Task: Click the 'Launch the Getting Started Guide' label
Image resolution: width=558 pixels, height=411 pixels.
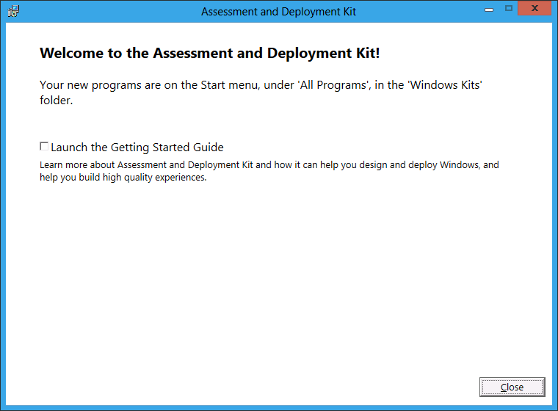Action: point(137,148)
